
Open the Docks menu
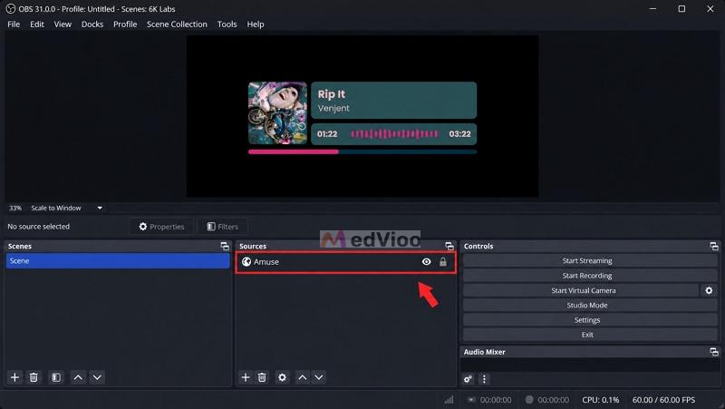(92, 24)
